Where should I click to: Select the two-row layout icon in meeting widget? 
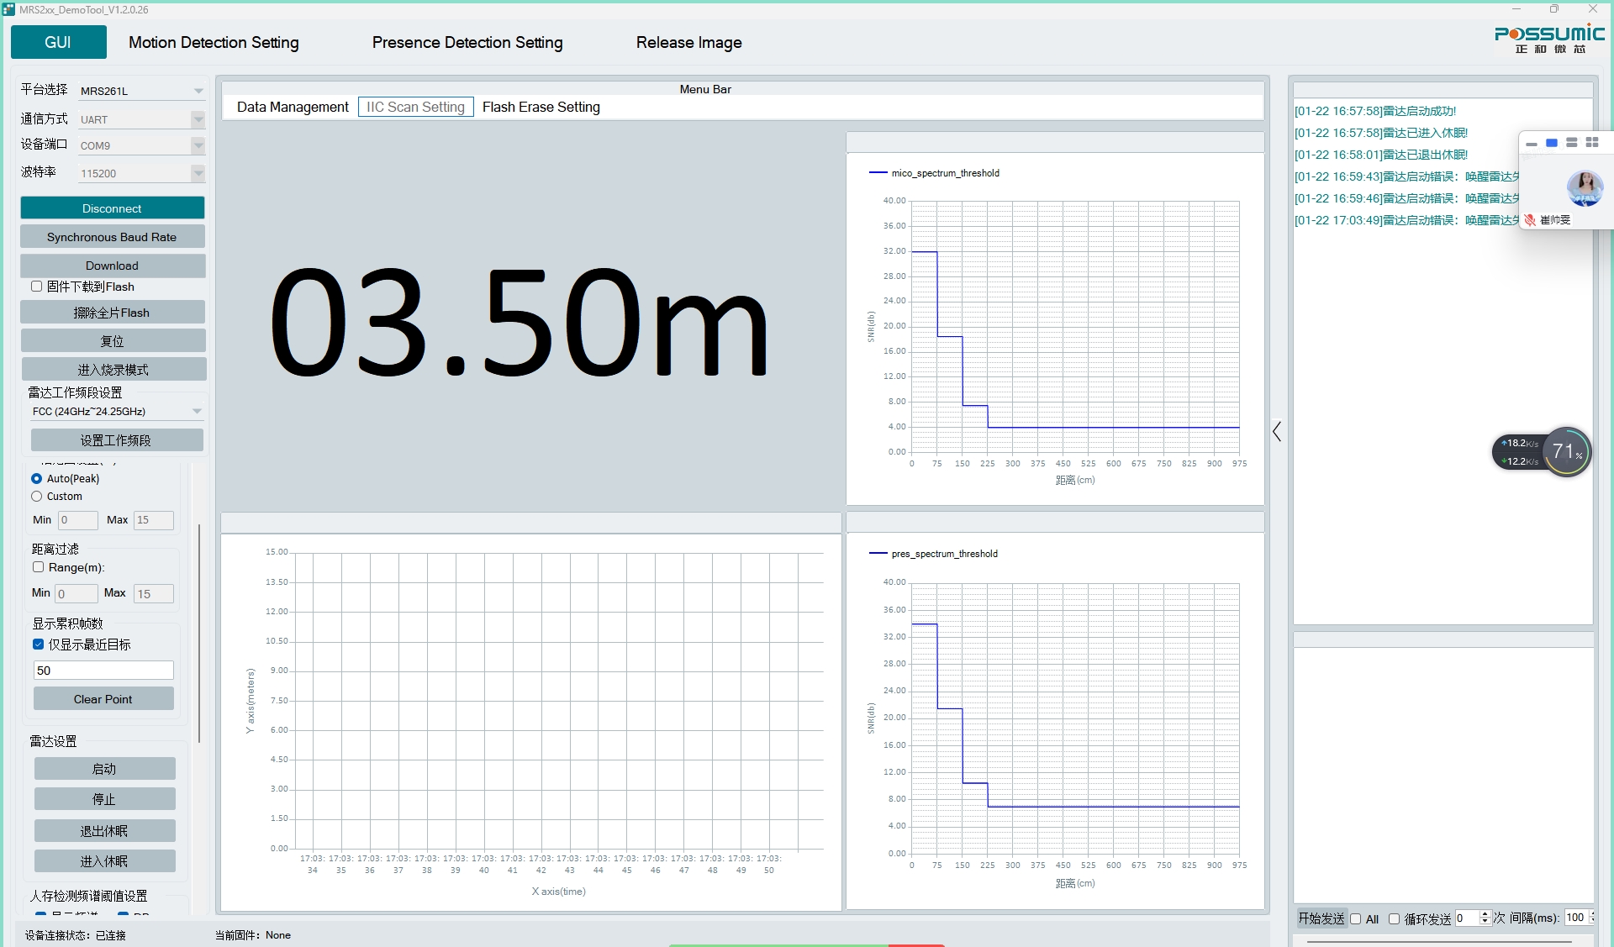click(x=1571, y=143)
